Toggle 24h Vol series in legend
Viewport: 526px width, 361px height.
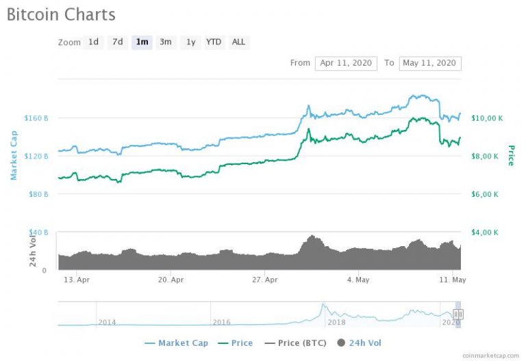pos(360,343)
